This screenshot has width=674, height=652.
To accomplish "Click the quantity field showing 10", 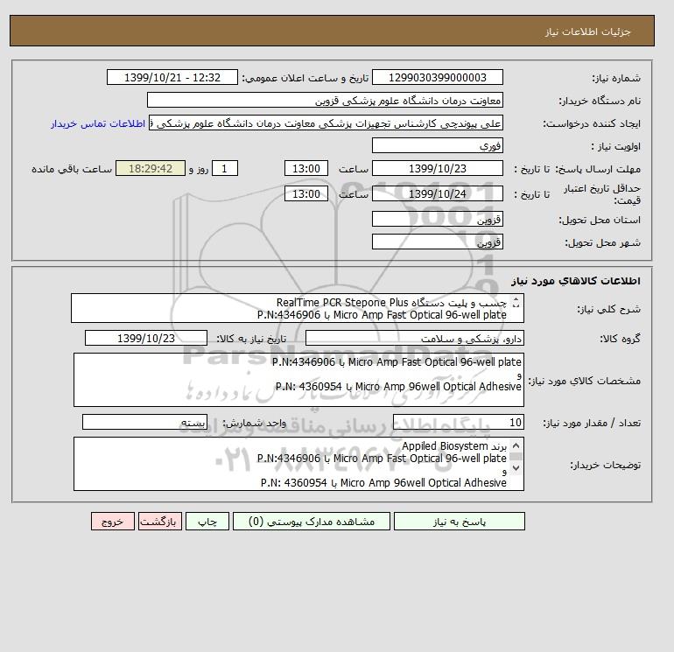I will (458, 422).
